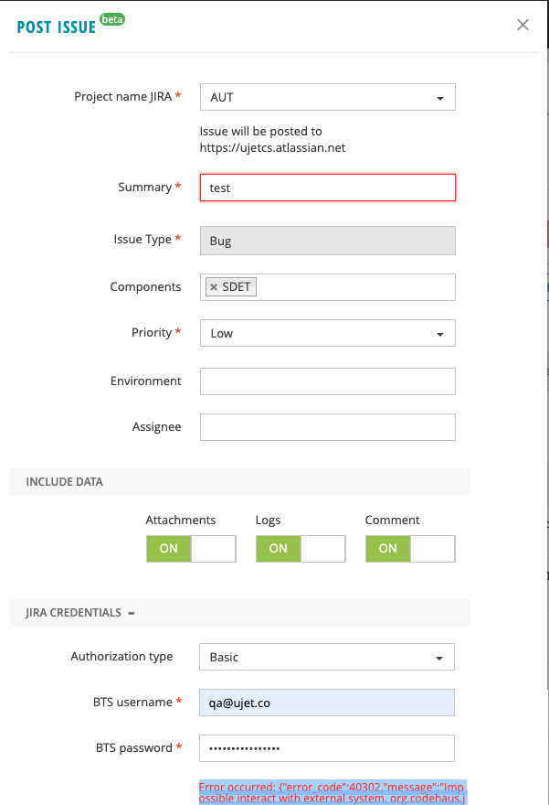Toggle the Comment switch
This screenshot has height=805, width=549.
pyautogui.click(x=410, y=548)
